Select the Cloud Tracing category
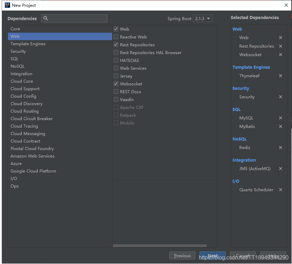This screenshot has width=292, height=264. point(60,126)
